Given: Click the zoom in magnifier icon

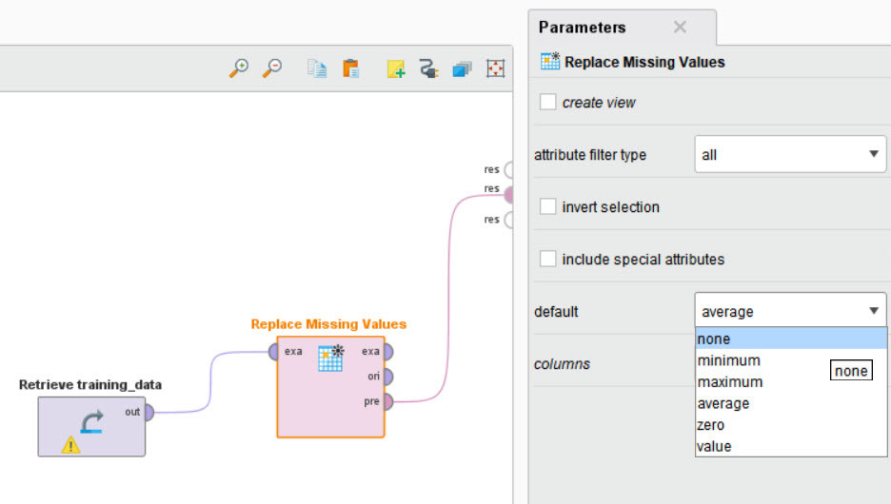Looking at the screenshot, I should point(240,68).
